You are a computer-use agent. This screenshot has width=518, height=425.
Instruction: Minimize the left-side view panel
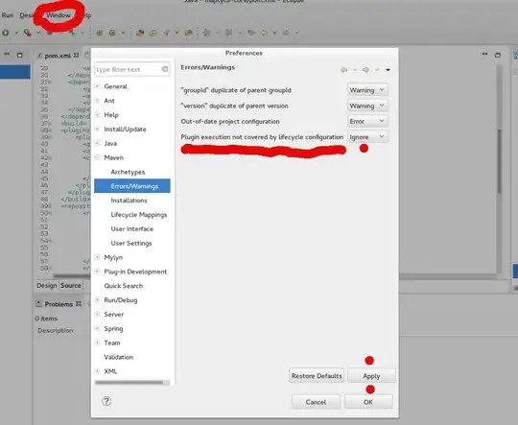(7, 54)
